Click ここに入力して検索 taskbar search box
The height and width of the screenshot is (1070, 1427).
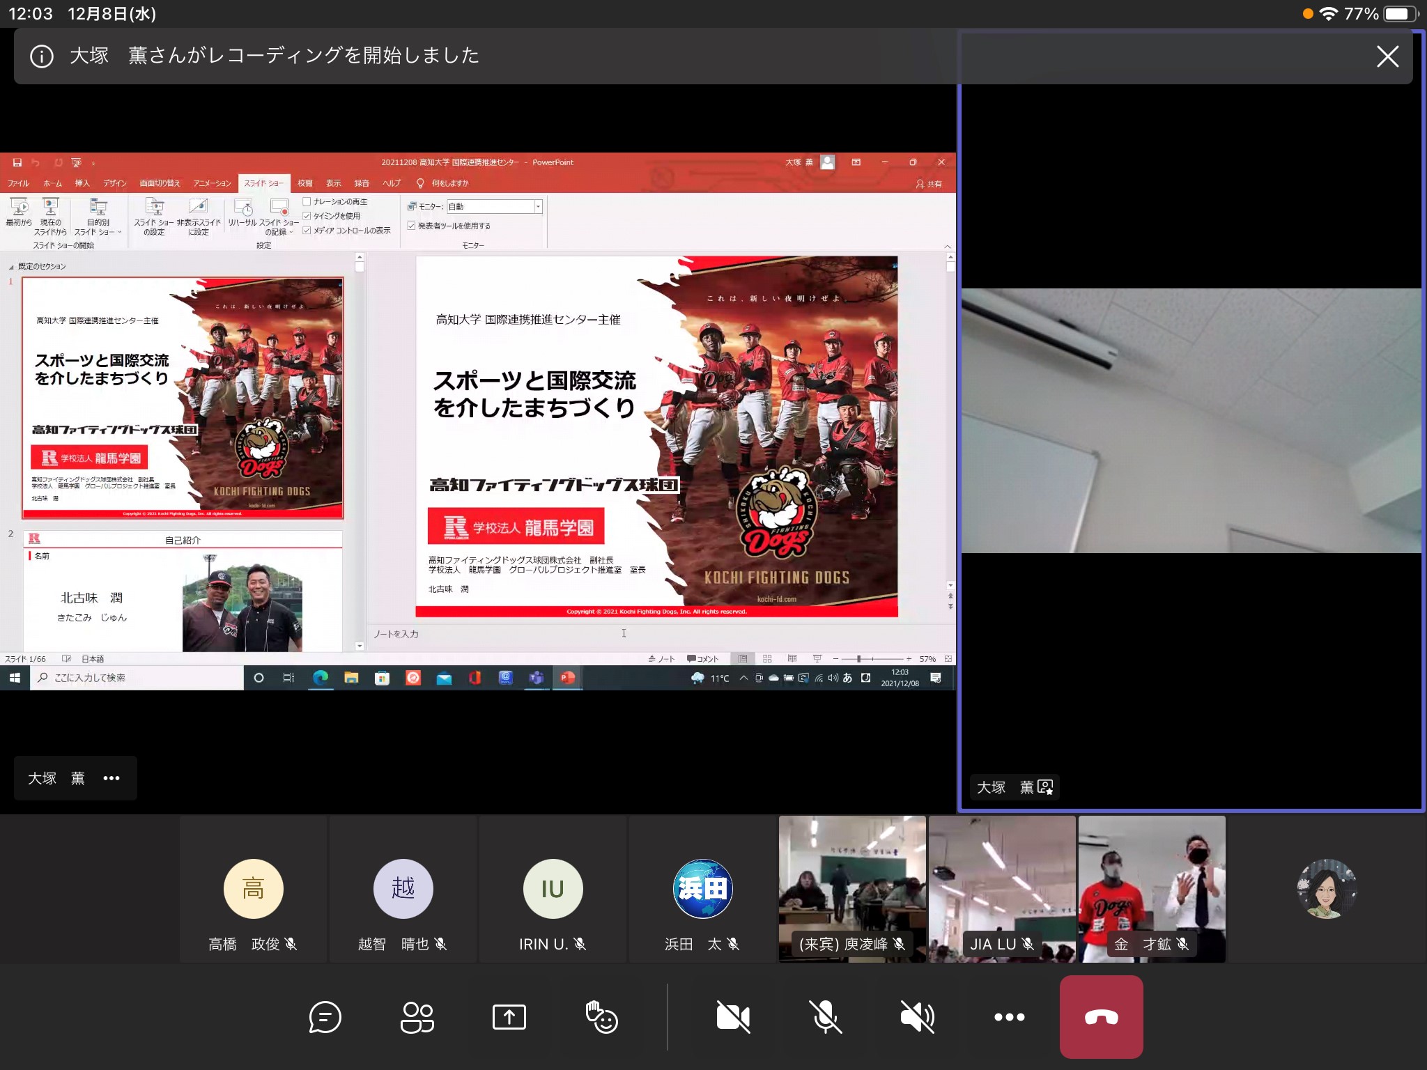[137, 678]
